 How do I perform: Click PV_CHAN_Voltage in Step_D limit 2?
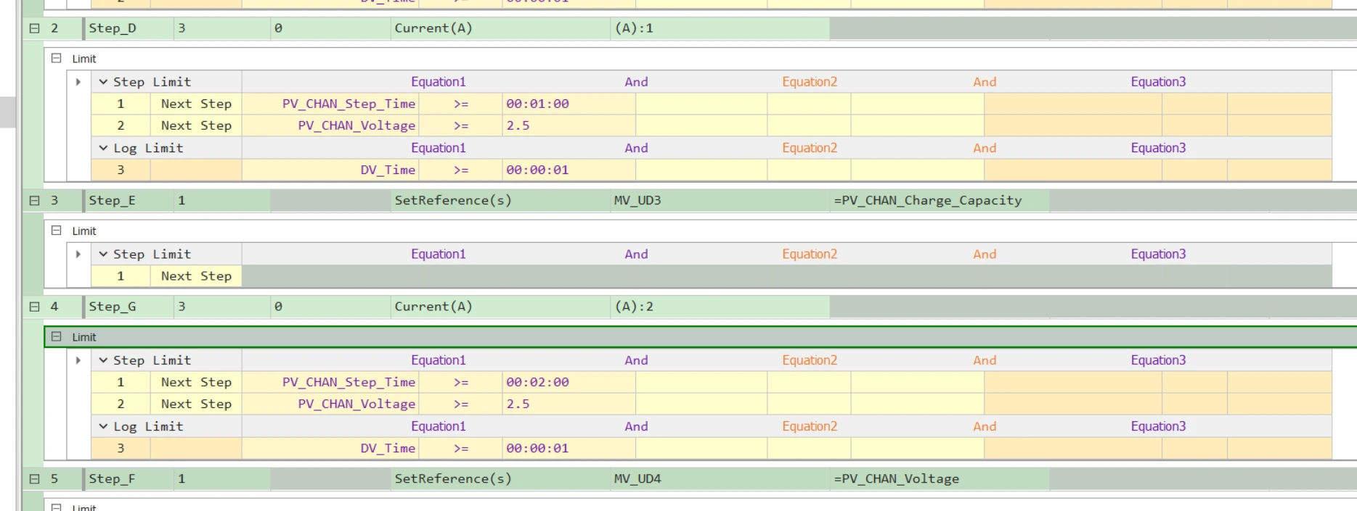pyautogui.click(x=330, y=125)
